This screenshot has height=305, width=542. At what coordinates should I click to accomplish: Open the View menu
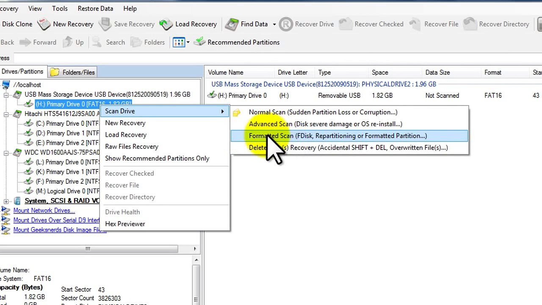(35, 8)
